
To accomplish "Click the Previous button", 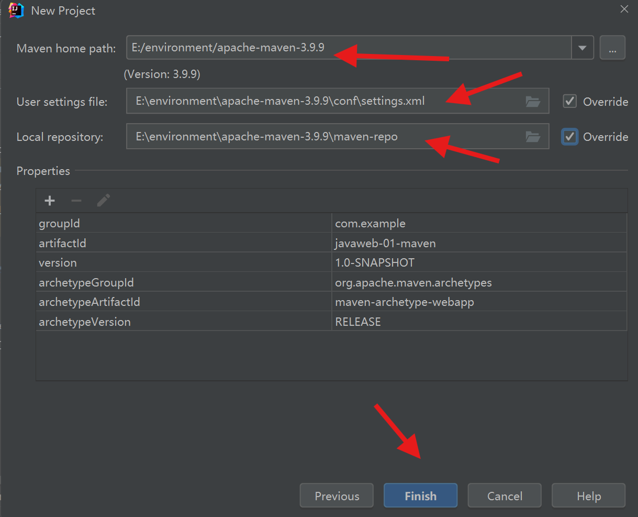I will tap(337, 496).
